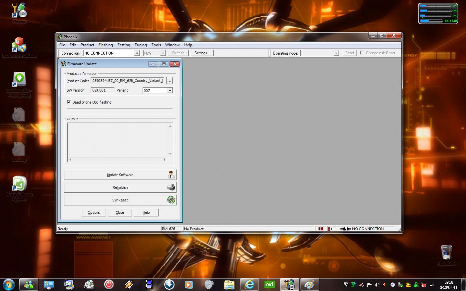Viewport: 466px width, 291px height.
Task: Click the RM-626 status bar entry
Action: [x=168, y=229]
